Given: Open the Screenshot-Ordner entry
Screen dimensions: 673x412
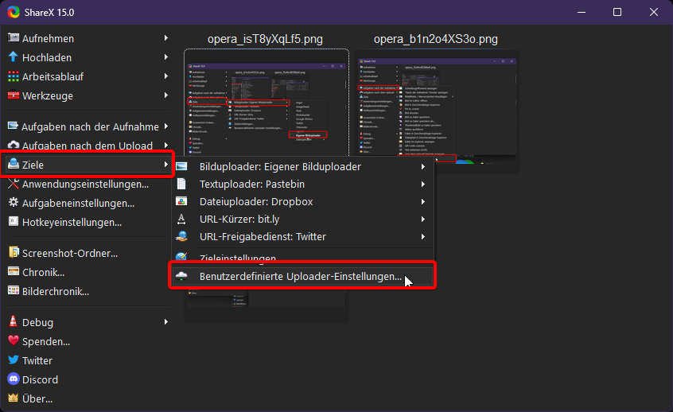Looking at the screenshot, I should click(x=69, y=253).
